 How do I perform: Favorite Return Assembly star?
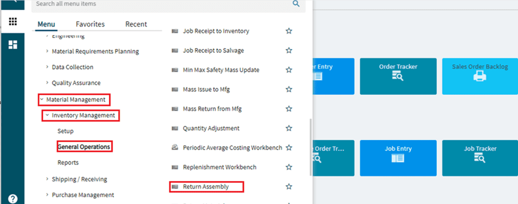coord(289,186)
